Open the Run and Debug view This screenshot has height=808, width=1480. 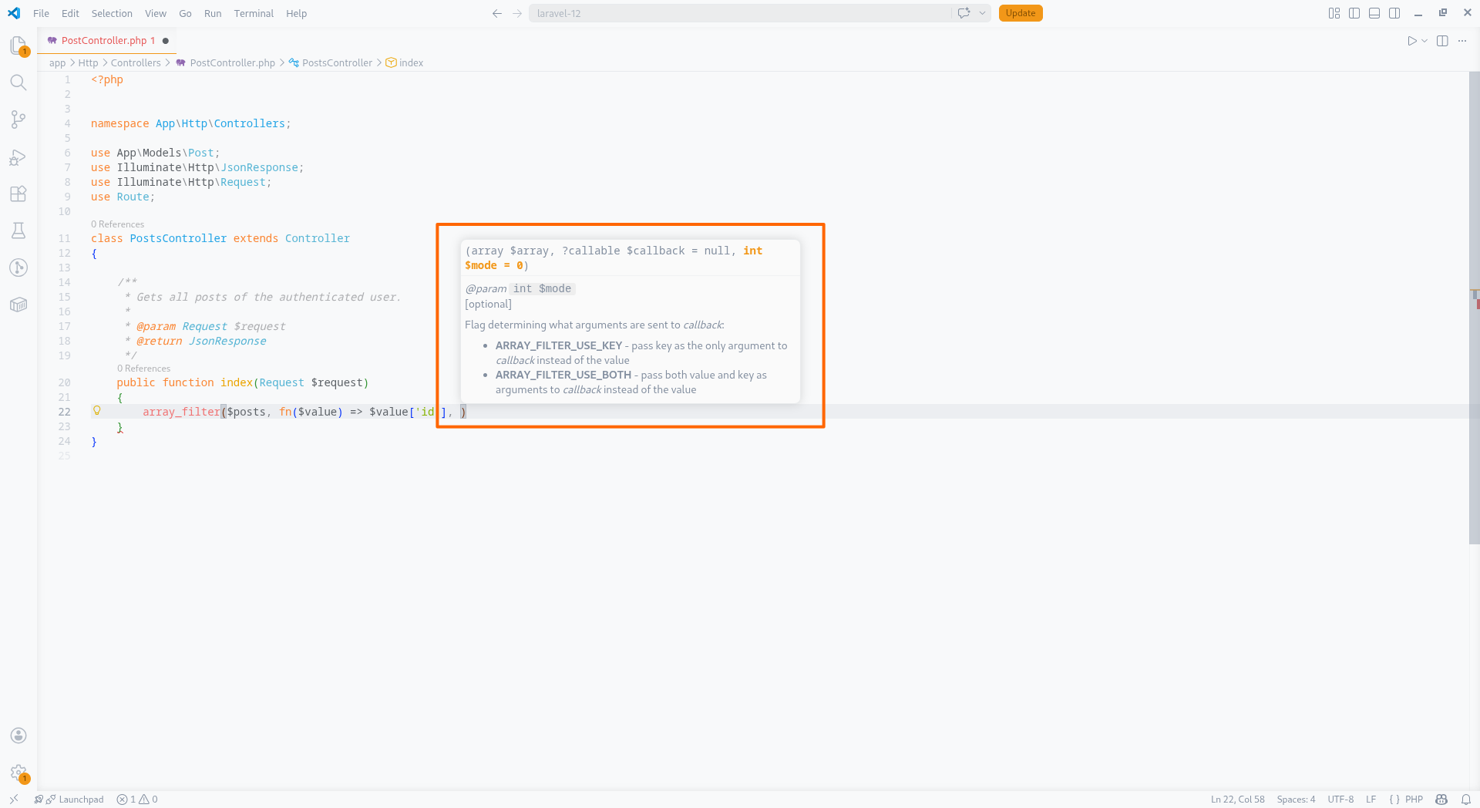point(18,157)
